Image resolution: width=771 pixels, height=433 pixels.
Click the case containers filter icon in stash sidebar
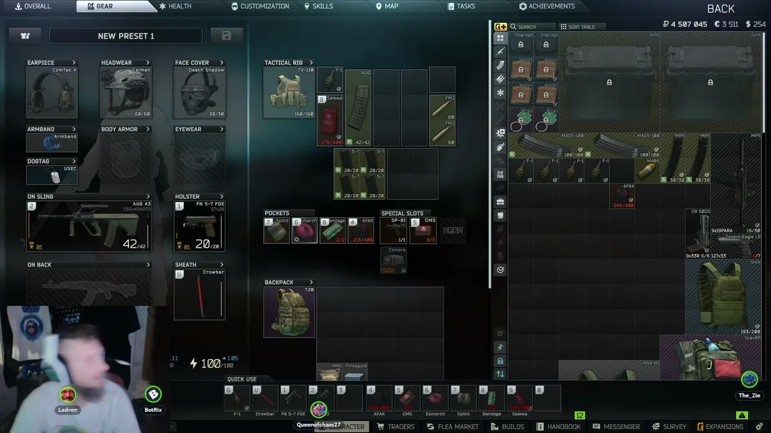(x=501, y=201)
